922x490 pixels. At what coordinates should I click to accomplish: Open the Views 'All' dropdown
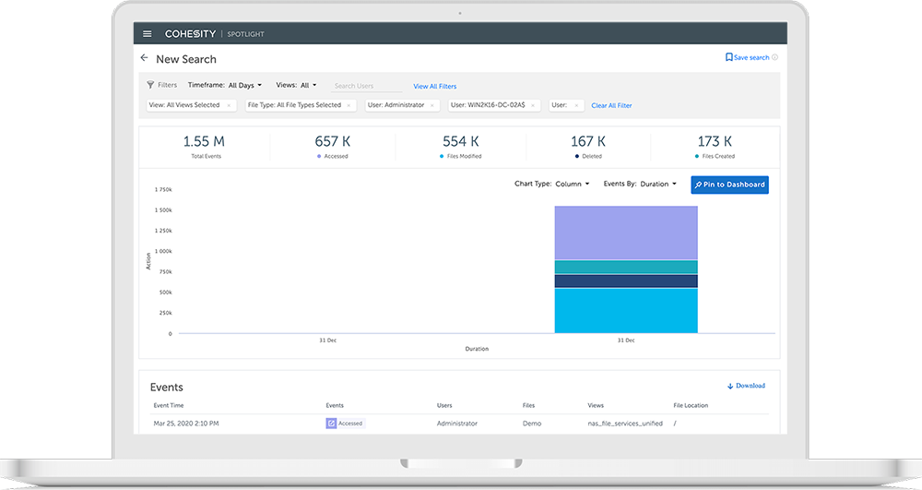[308, 85]
